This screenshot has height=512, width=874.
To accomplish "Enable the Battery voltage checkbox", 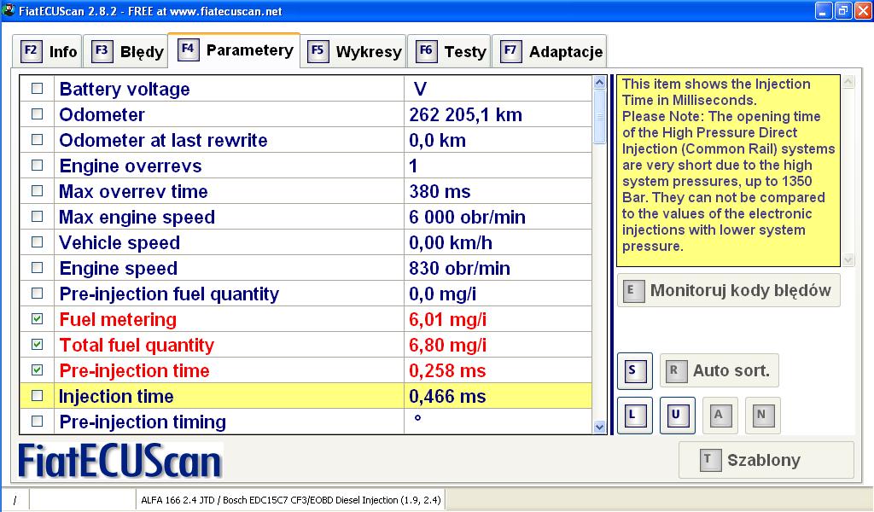I will point(37,89).
